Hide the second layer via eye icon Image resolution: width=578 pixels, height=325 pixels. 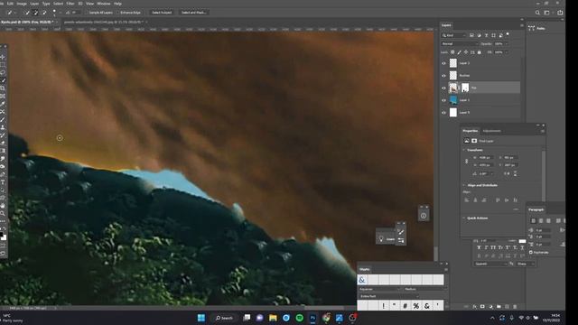click(x=443, y=76)
